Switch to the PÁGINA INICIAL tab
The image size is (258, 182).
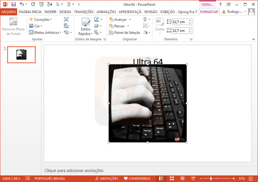[30, 12]
